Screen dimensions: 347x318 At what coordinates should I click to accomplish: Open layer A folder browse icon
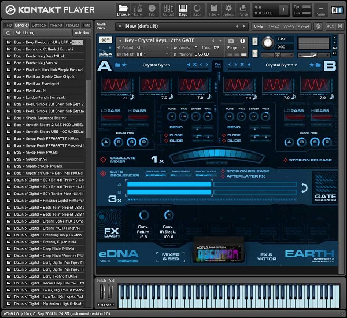[x=117, y=65]
